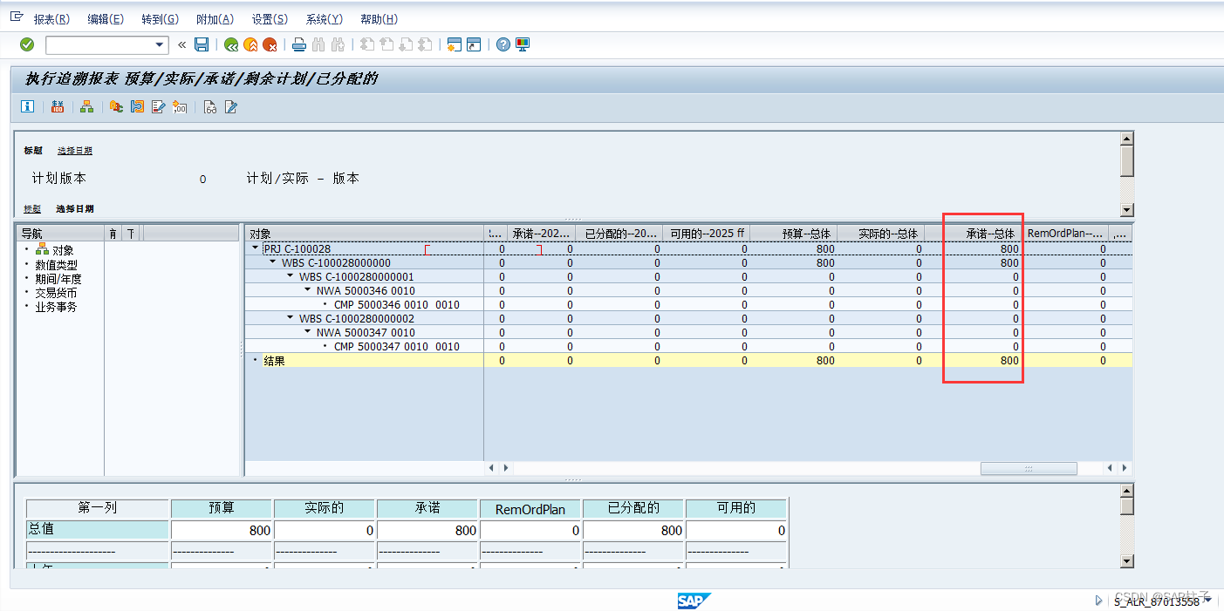Screen dimensions: 1224x611
Task: Click the 实际的--总体 column header
Action: pyautogui.click(x=881, y=234)
